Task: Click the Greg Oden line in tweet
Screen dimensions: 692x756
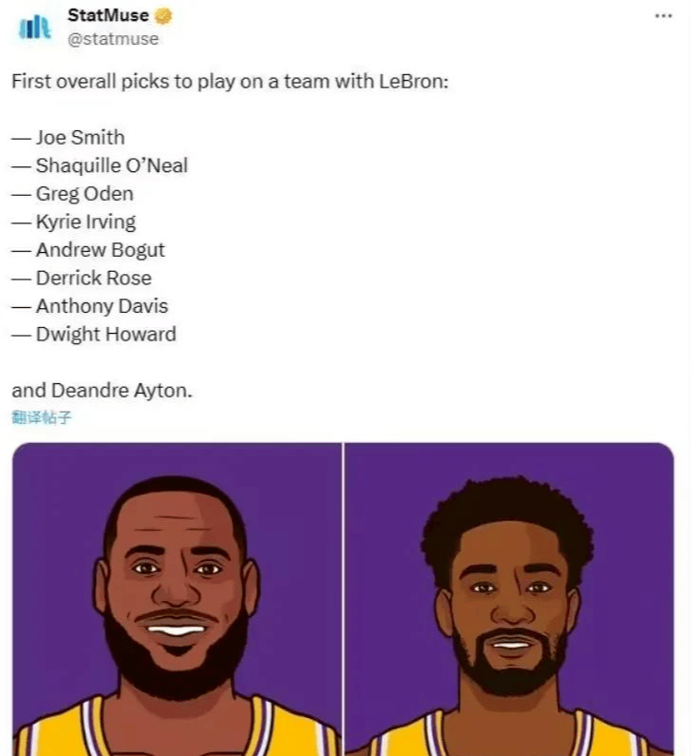Action: tap(73, 194)
